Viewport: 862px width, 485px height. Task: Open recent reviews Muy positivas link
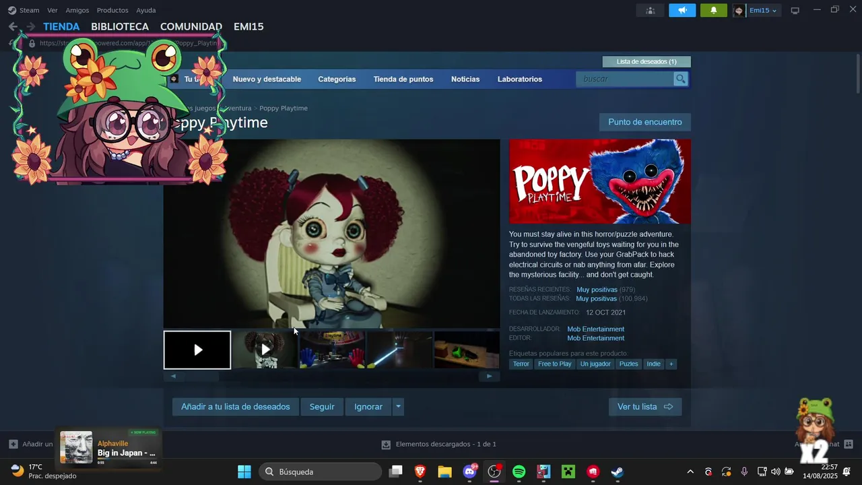pos(597,290)
